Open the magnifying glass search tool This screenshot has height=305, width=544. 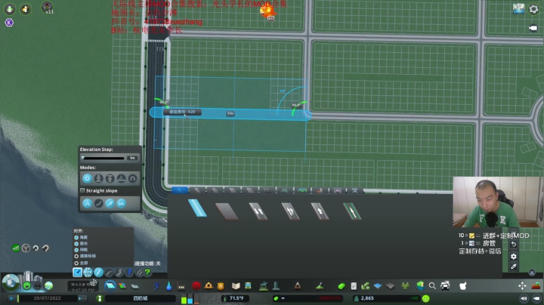click(432, 286)
